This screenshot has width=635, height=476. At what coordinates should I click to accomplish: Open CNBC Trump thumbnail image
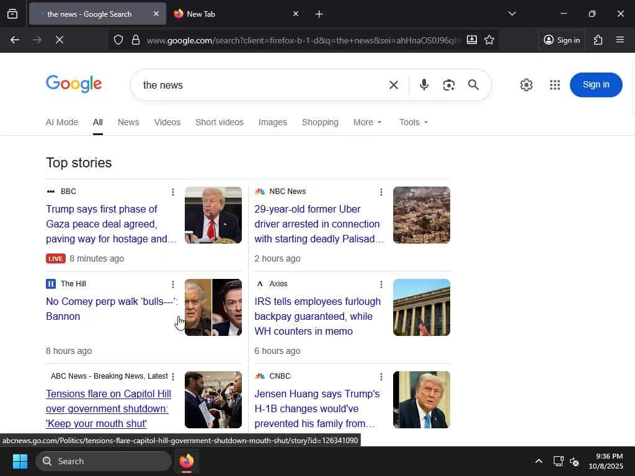click(422, 400)
